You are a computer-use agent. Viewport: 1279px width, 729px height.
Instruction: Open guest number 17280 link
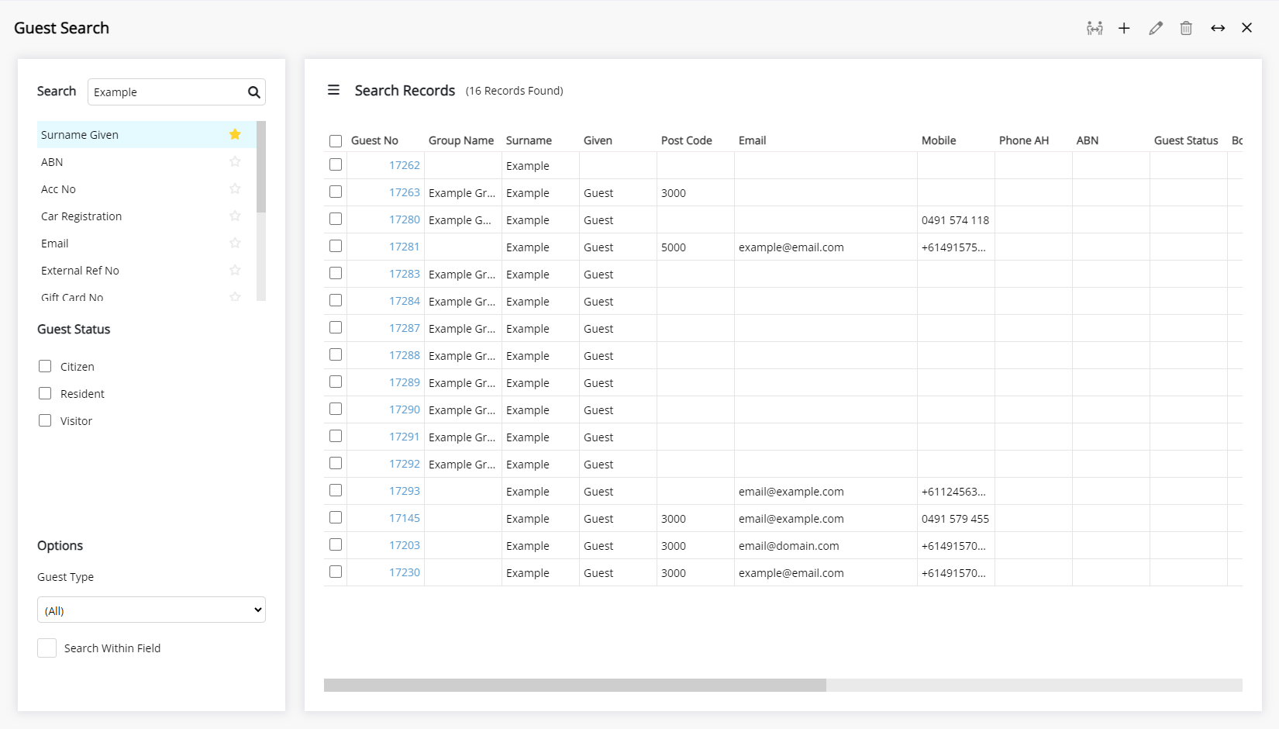click(x=404, y=219)
